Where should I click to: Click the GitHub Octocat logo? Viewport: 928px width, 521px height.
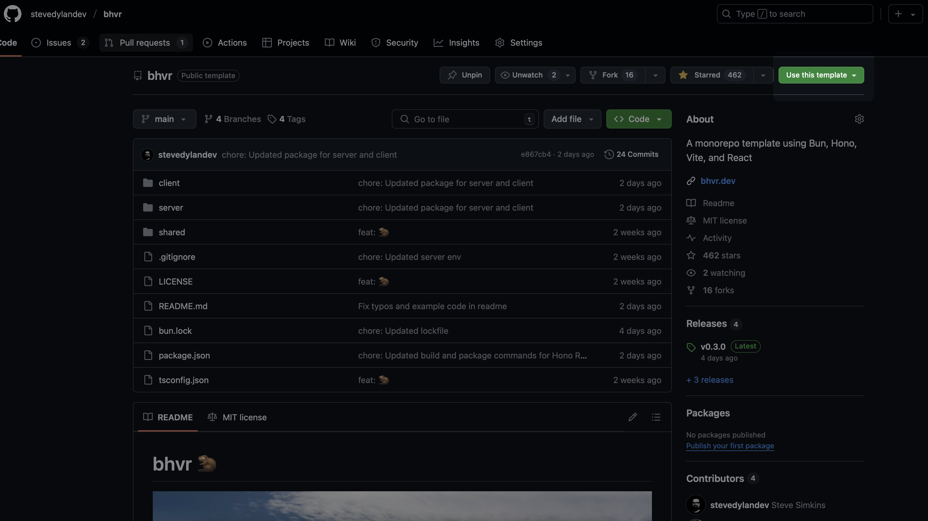(13, 14)
